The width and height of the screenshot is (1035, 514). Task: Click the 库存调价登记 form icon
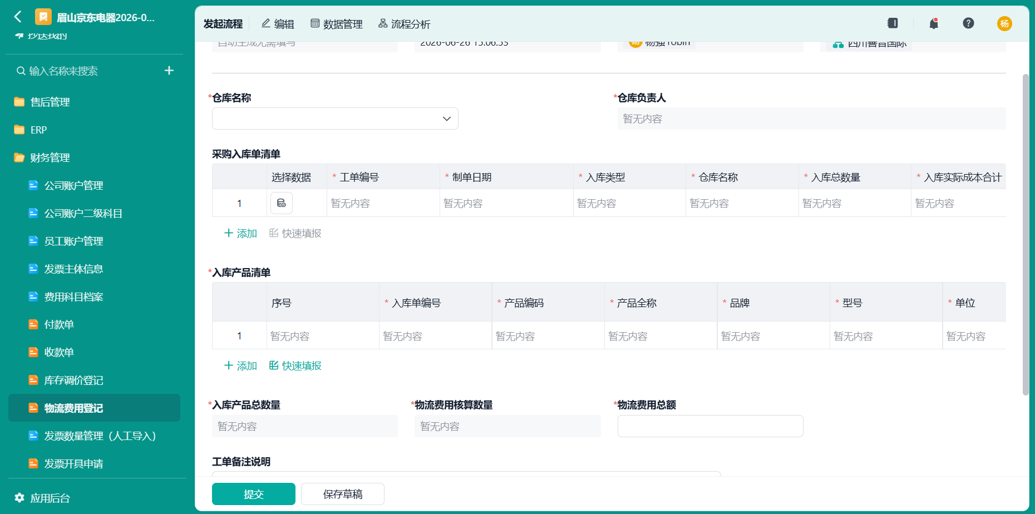[33, 380]
